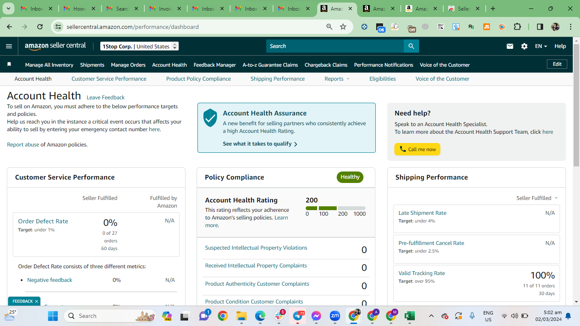Open File Explorer from the taskbar
The height and width of the screenshot is (326, 580).
[x=241, y=316]
